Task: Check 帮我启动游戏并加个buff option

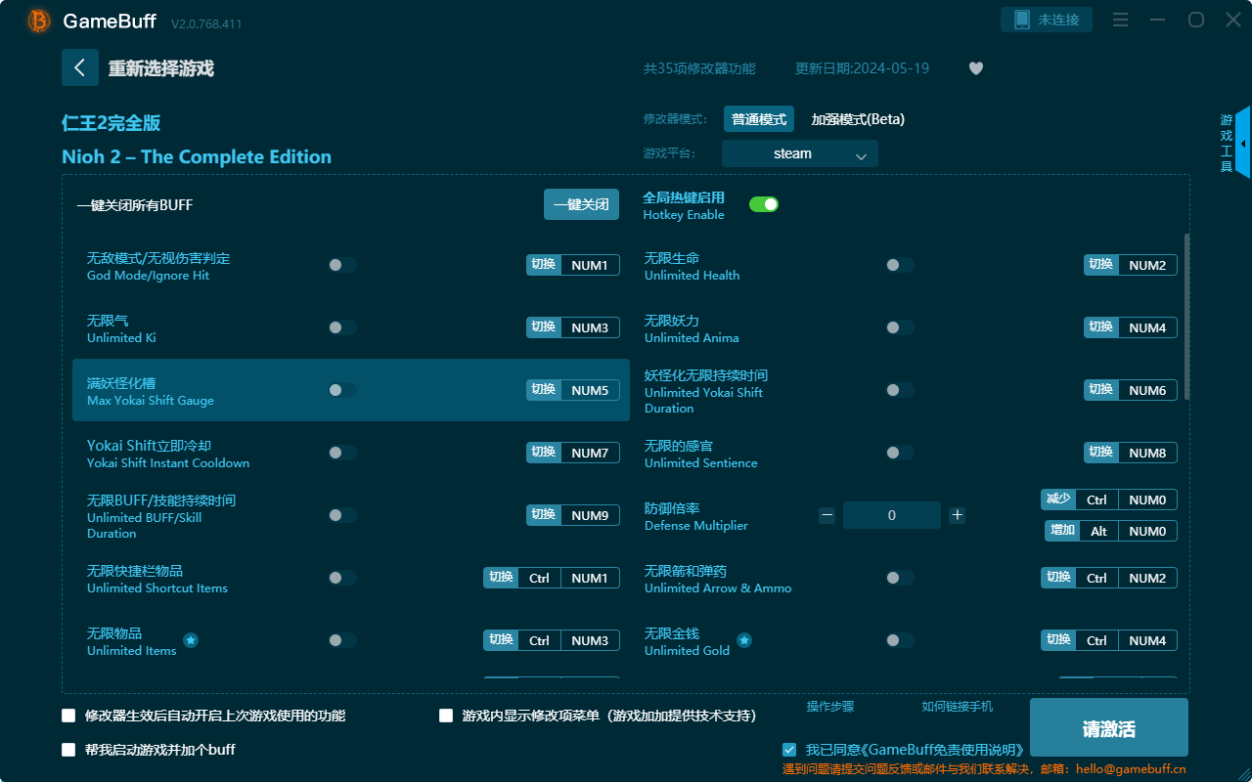Action: pos(68,750)
